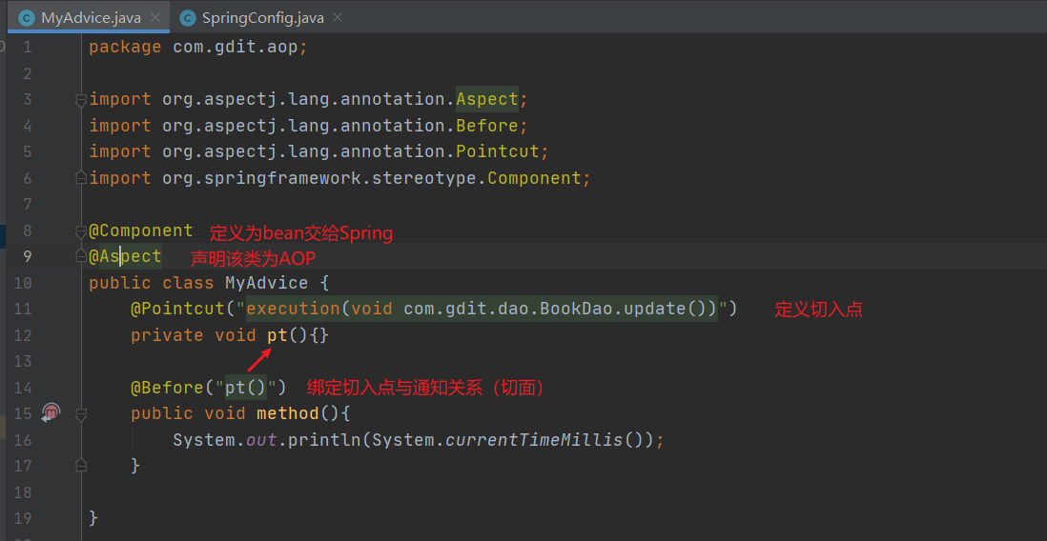Click line number 11 in the gutter
This screenshot has width=1047, height=541.
pyautogui.click(x=24, y=309)
